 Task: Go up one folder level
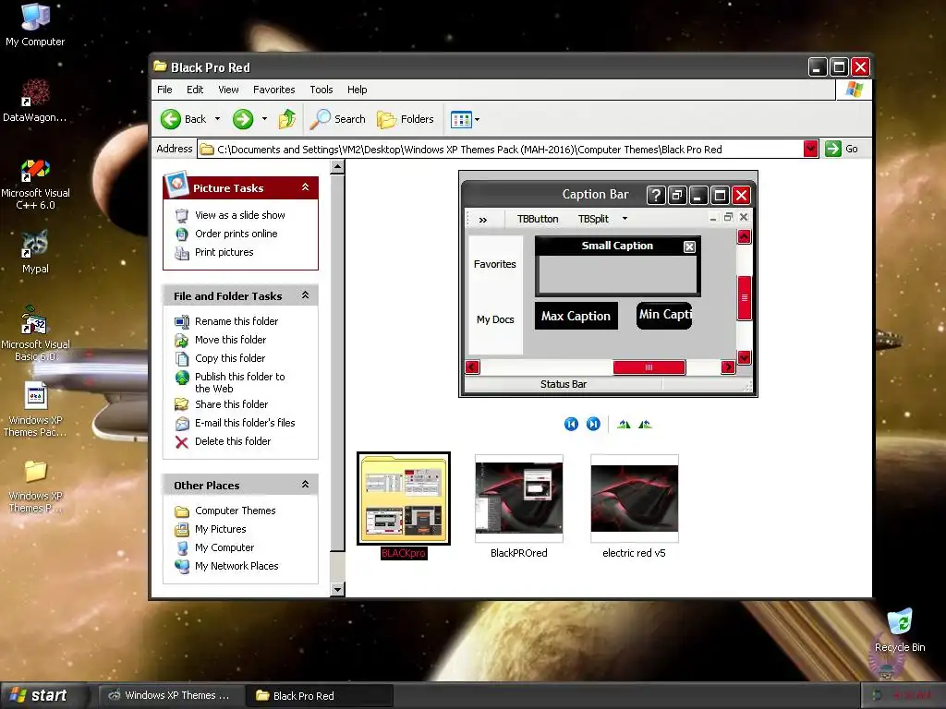click(x=287, y=119)
